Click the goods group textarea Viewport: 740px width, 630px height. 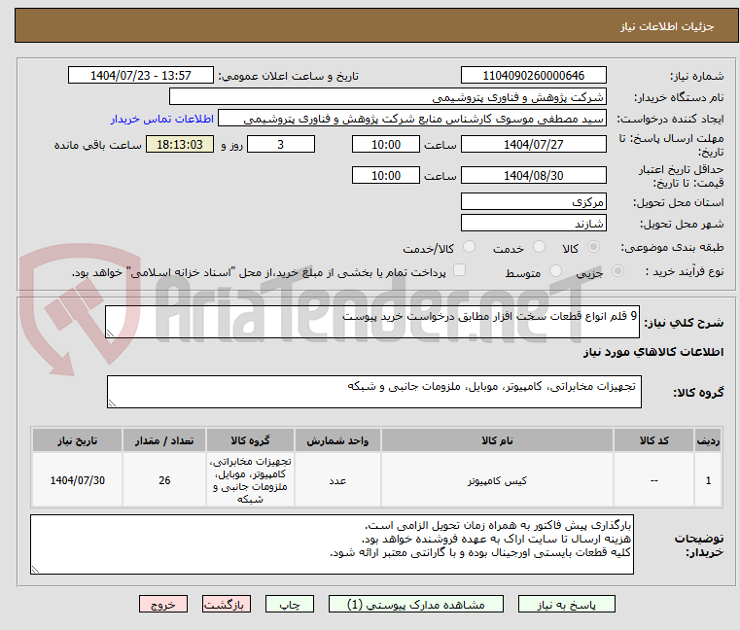tap(373, 392)
